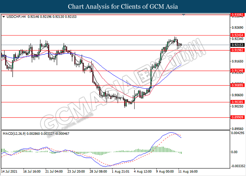Click the MACD 0.00 scale value
This screenshot has width=246, height=176.
[x=234, y=152]
